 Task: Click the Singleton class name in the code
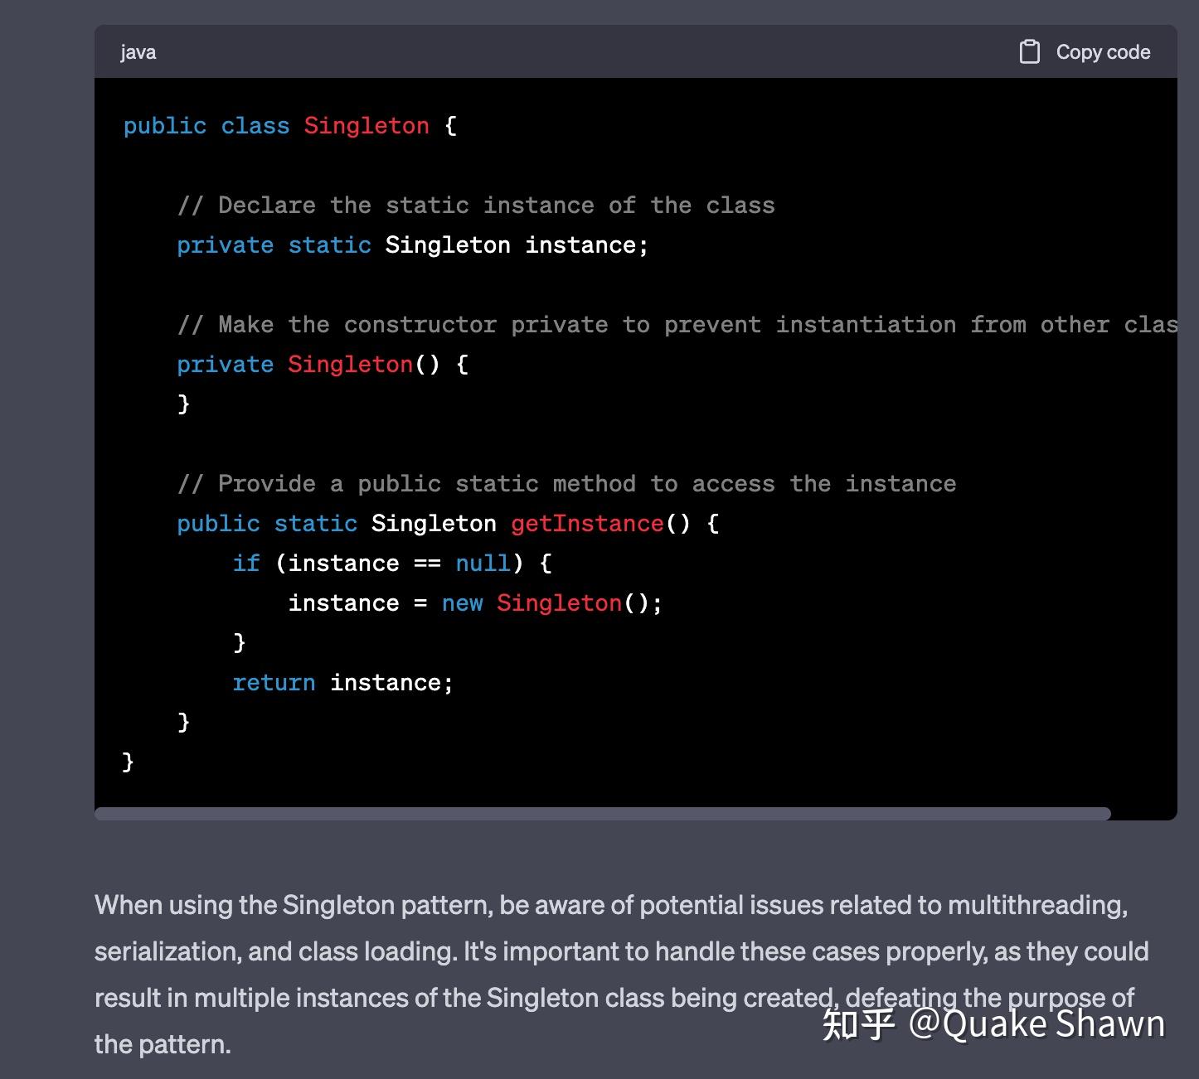pyautogui.click(x=366, y=125)
